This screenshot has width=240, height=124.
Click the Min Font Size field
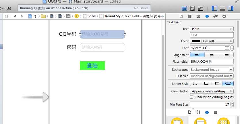point(210,104)
